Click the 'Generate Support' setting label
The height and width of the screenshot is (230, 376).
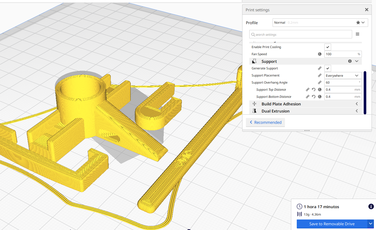pyautogui.click(x=265, y=68)
